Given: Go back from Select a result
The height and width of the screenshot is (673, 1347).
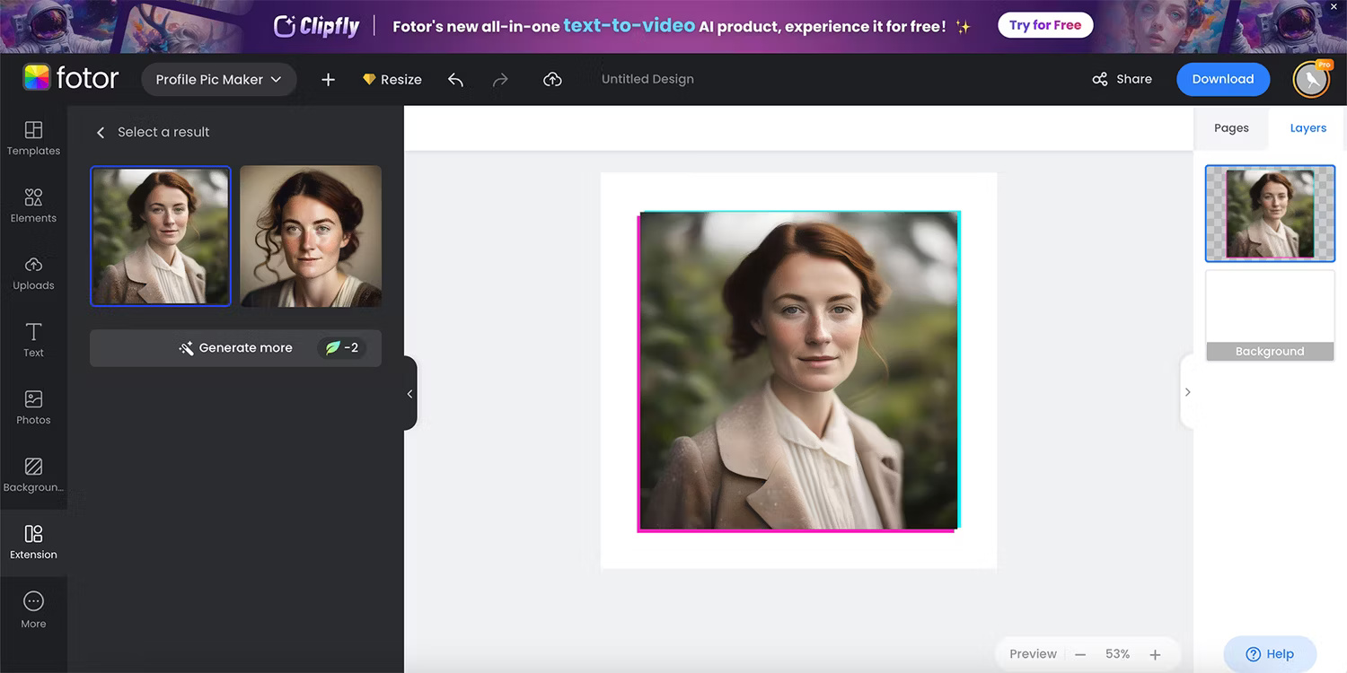Looking at the screenshot, I should tap(101, 132).
